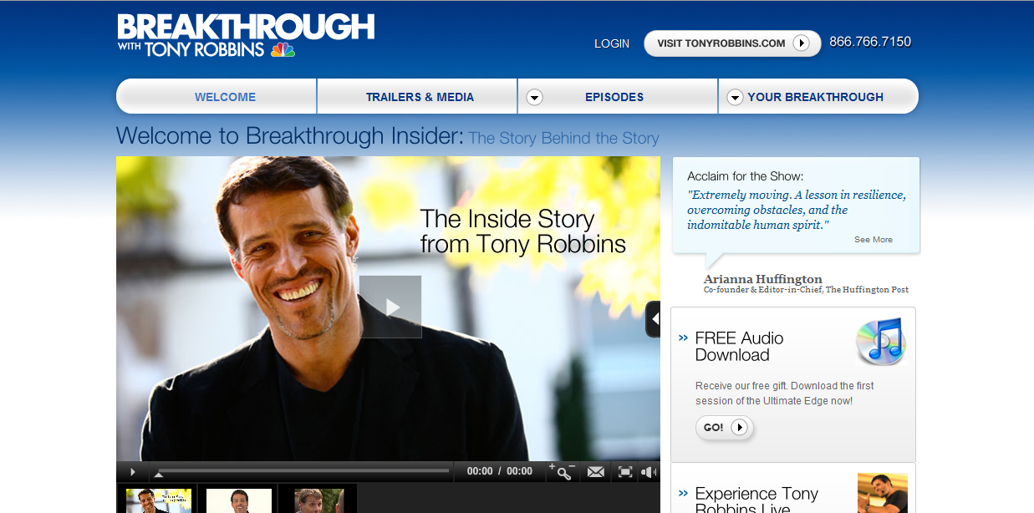Click the video seek progress bar

click(302, 471)
